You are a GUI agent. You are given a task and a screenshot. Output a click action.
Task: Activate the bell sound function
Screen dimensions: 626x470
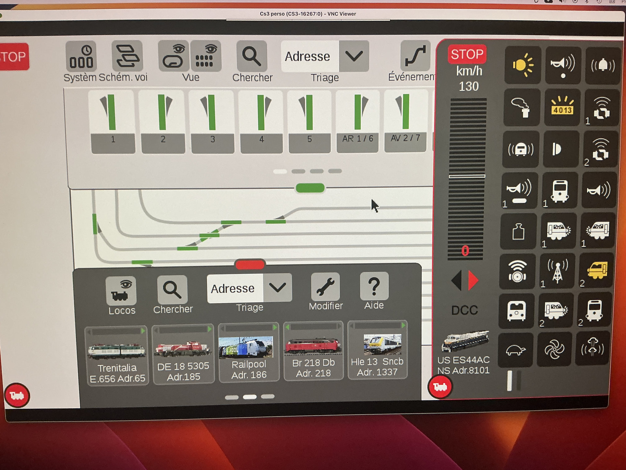603,65
